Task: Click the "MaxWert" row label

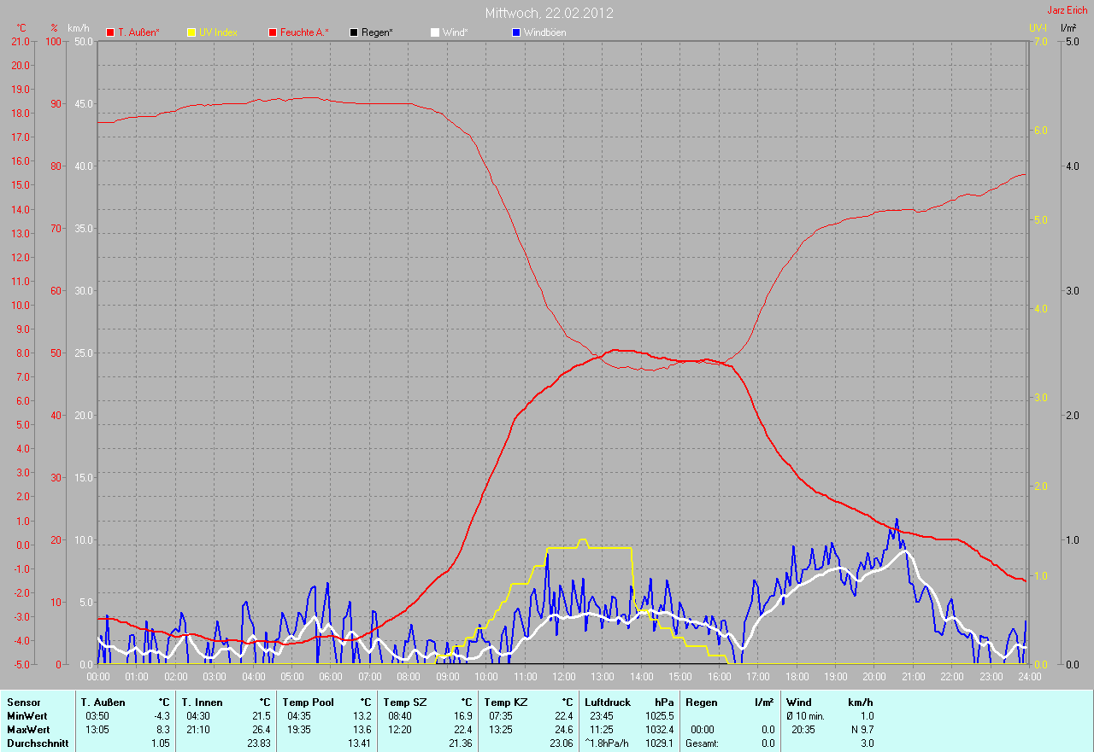Action: [x=28, y=730]
